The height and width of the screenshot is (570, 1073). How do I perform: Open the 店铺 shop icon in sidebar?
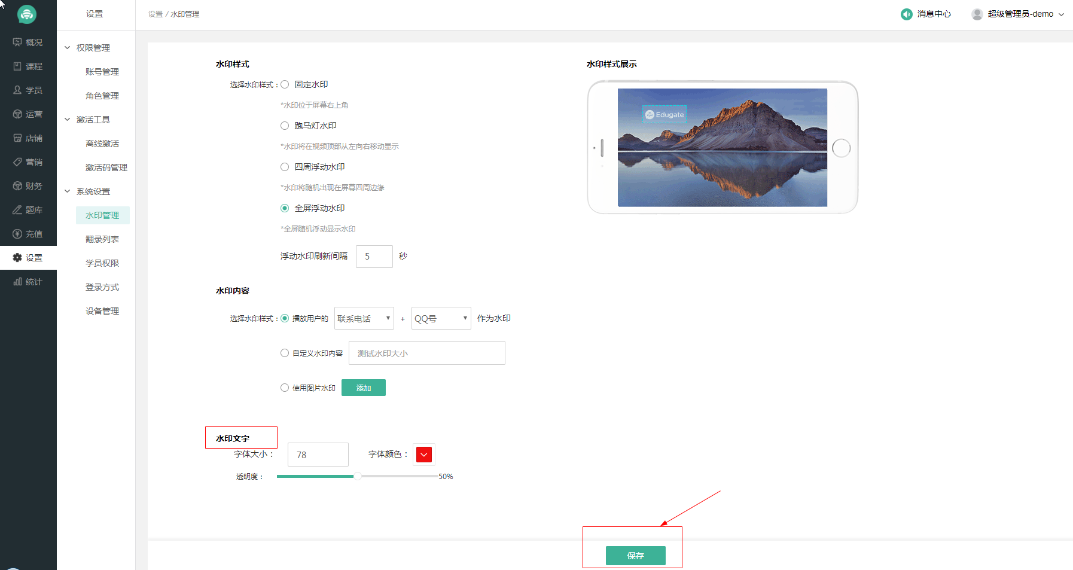(x=17, y=138)
